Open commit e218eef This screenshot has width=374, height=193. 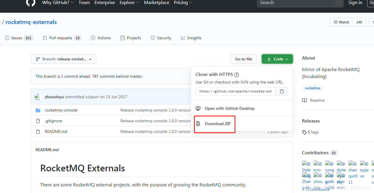pyautogui.click(x=92, y=97)
